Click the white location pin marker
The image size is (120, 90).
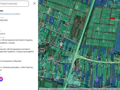coord(61,44)
